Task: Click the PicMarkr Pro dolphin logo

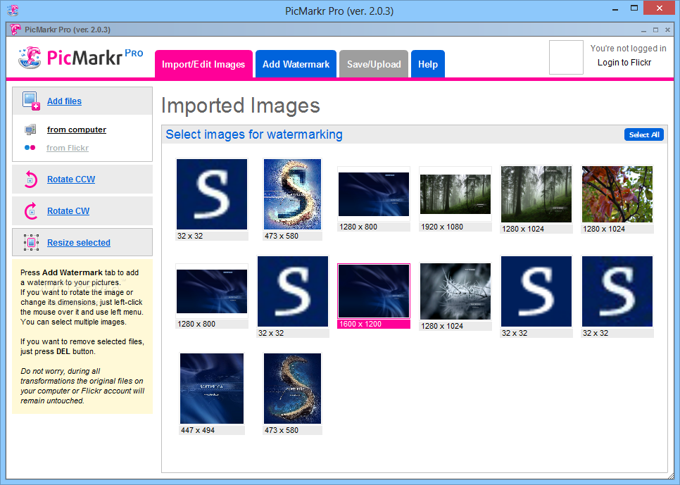Action: (30, 58)
